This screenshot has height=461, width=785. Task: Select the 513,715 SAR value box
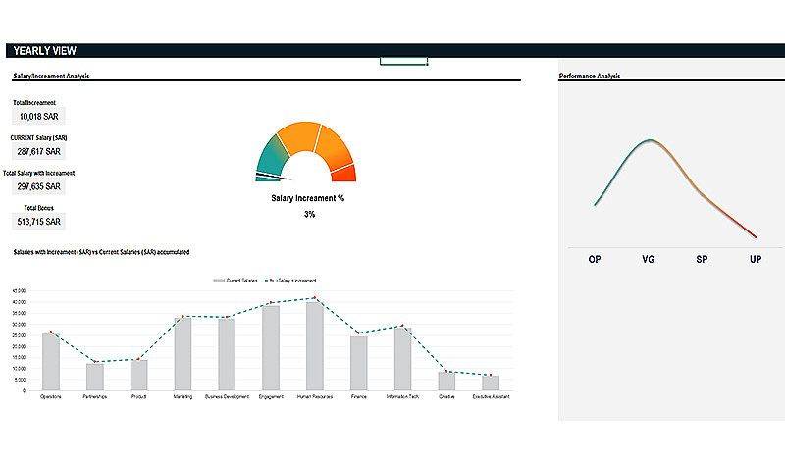click(38, 222)
